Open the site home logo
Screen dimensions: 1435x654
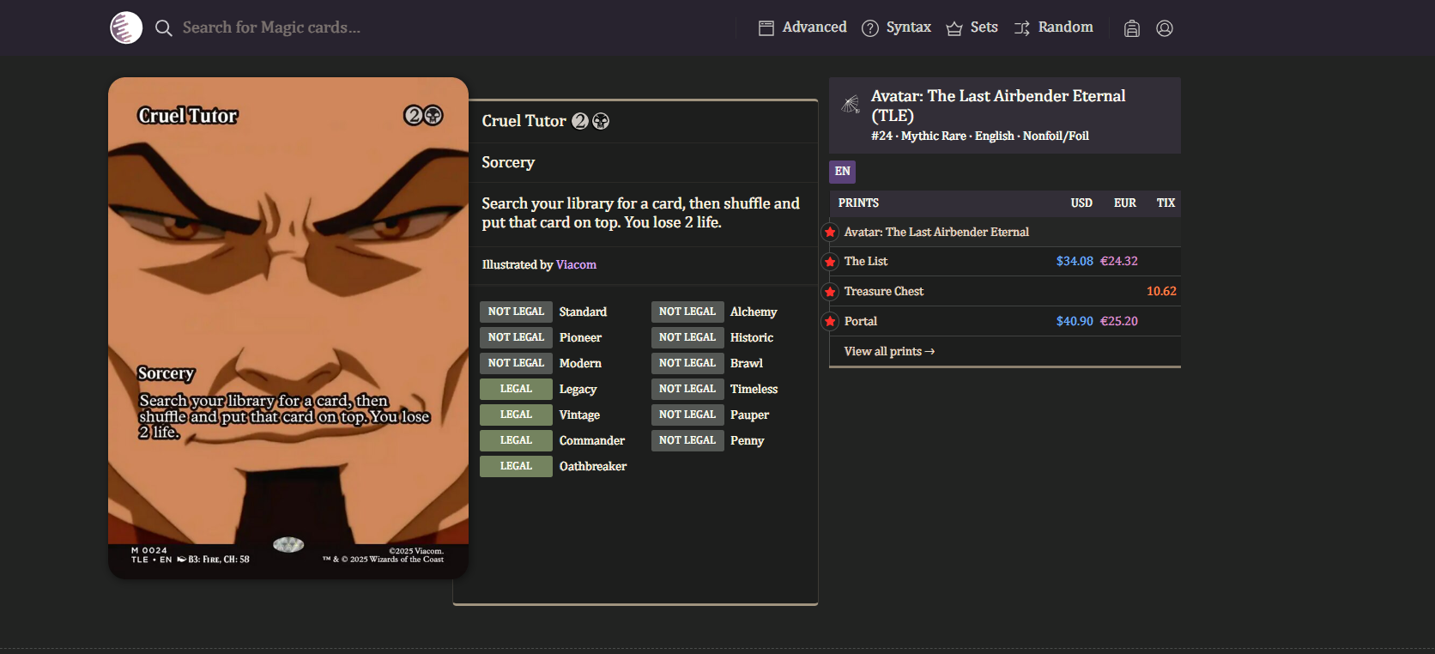[126, 27]
